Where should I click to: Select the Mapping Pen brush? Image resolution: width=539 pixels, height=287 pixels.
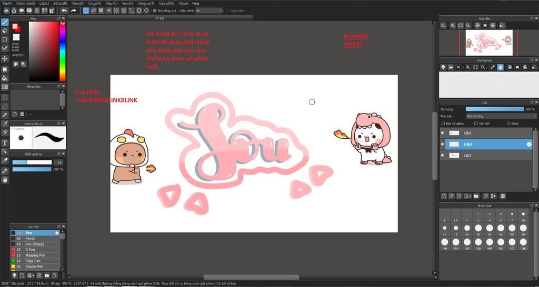(x=35, y=255)
